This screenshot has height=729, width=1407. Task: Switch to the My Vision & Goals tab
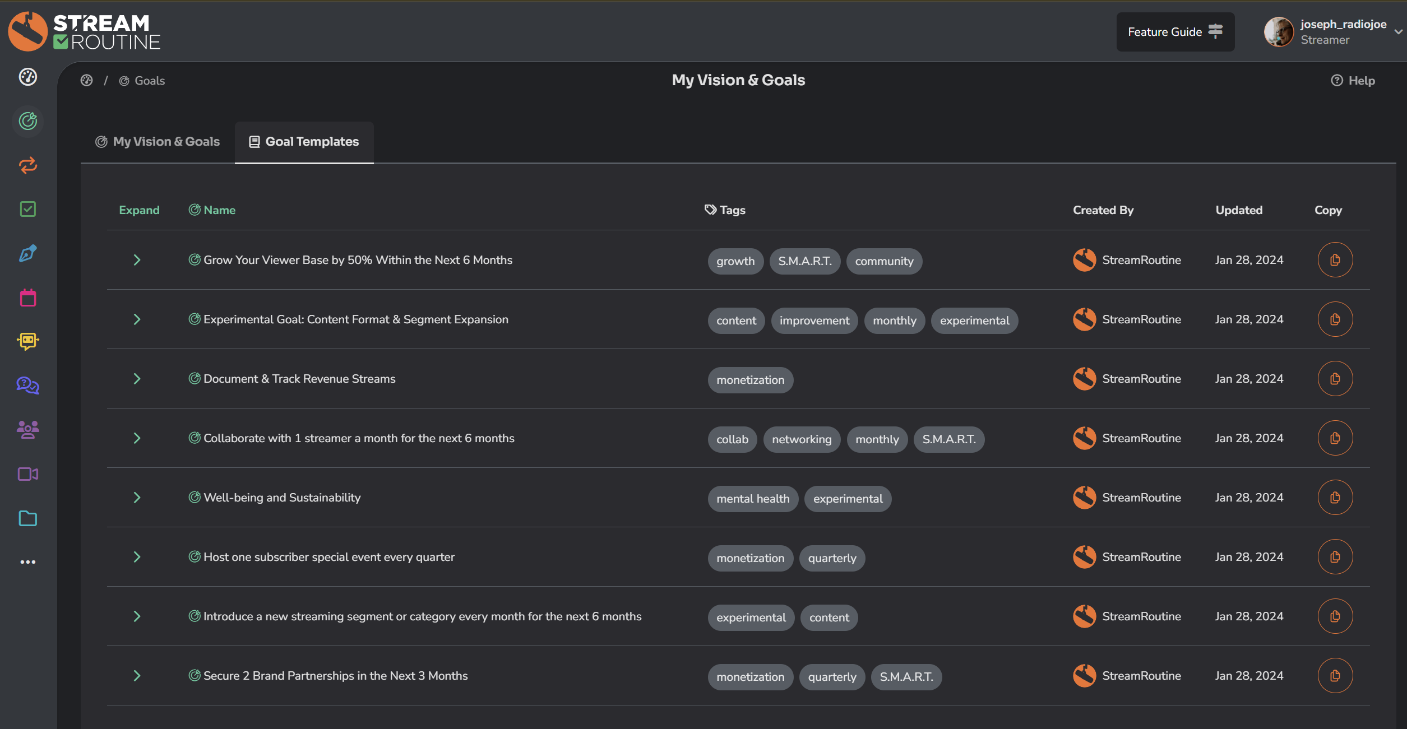[x=158, y=142]
